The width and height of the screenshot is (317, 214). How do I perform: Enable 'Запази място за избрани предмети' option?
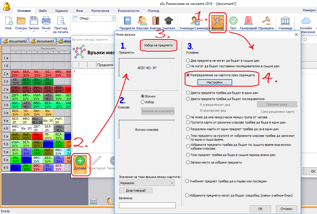click(x=188, y=162)
